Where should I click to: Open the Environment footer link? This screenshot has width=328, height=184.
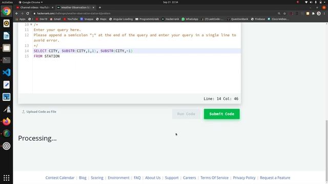pyautogui.click(x=118, y=178)
